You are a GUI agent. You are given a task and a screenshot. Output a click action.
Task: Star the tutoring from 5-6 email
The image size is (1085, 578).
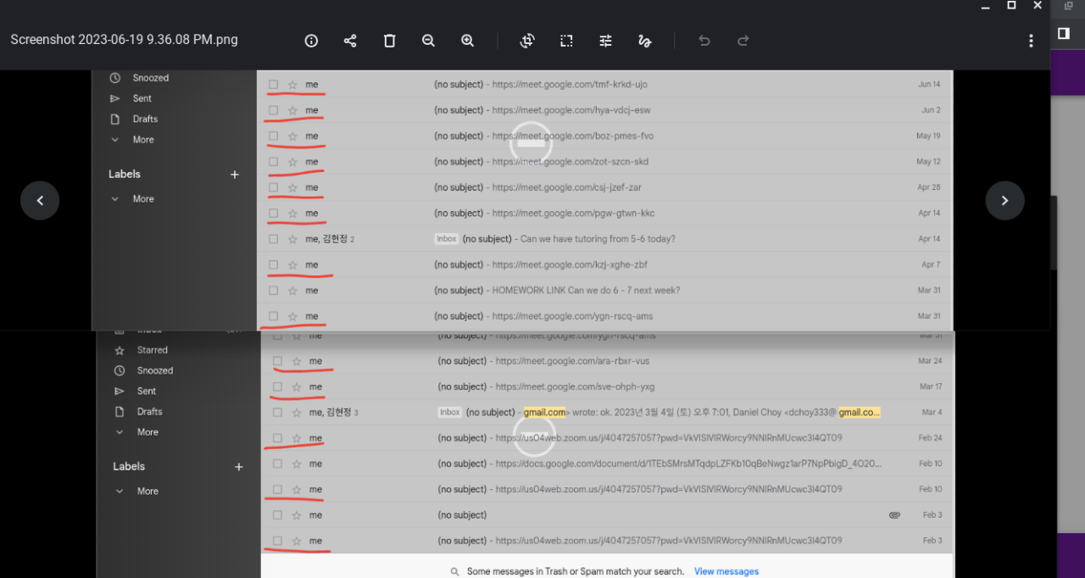coord(292,239)
